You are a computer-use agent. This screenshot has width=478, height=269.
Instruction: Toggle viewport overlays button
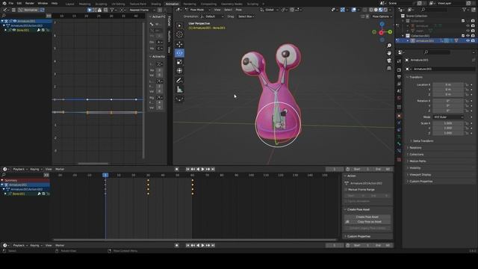pyautogui.click(x=353, y=10)
